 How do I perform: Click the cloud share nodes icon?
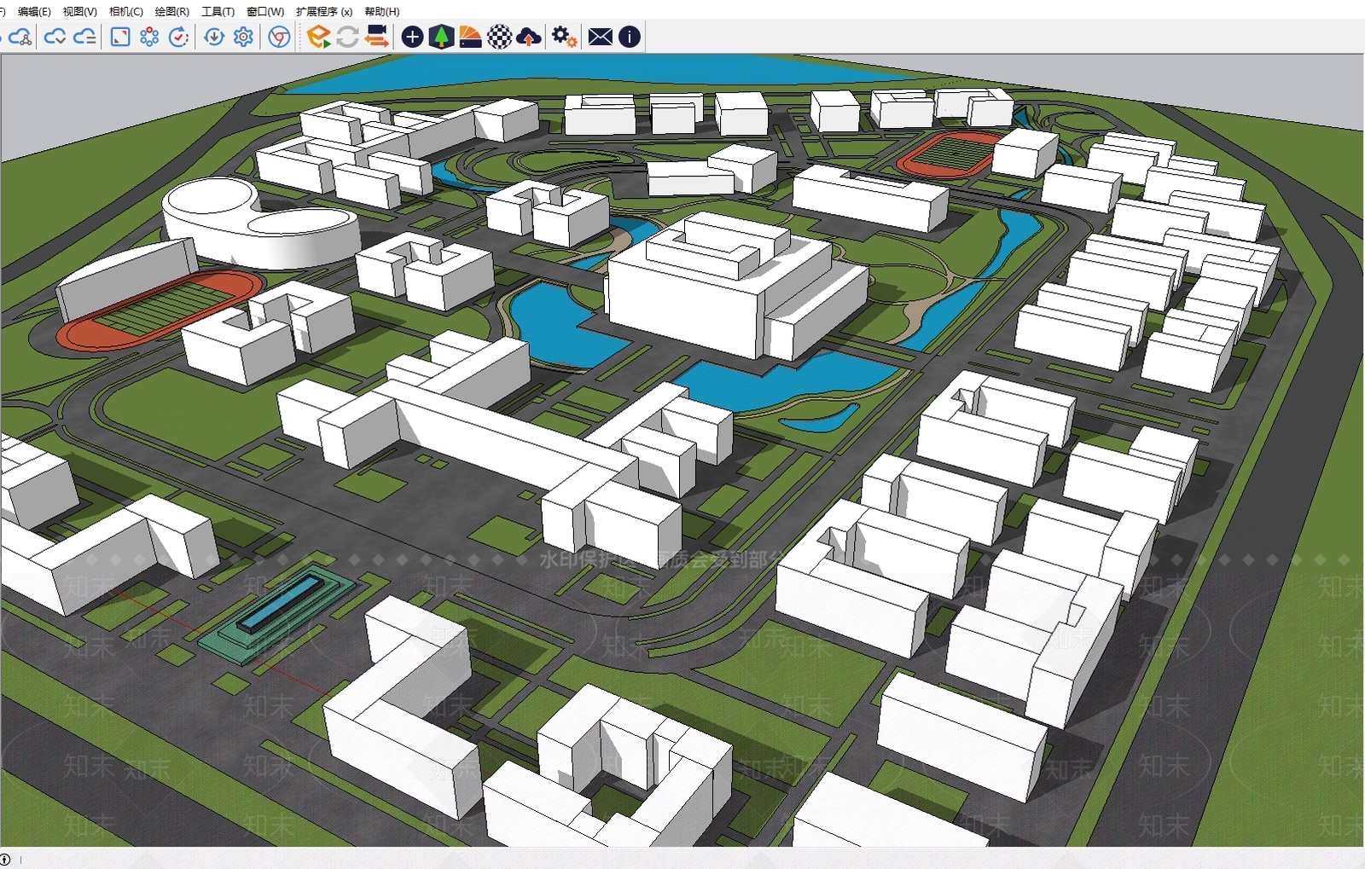[20, 37]
